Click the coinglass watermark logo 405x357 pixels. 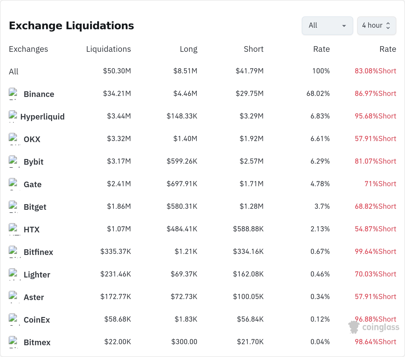[374, 327]
